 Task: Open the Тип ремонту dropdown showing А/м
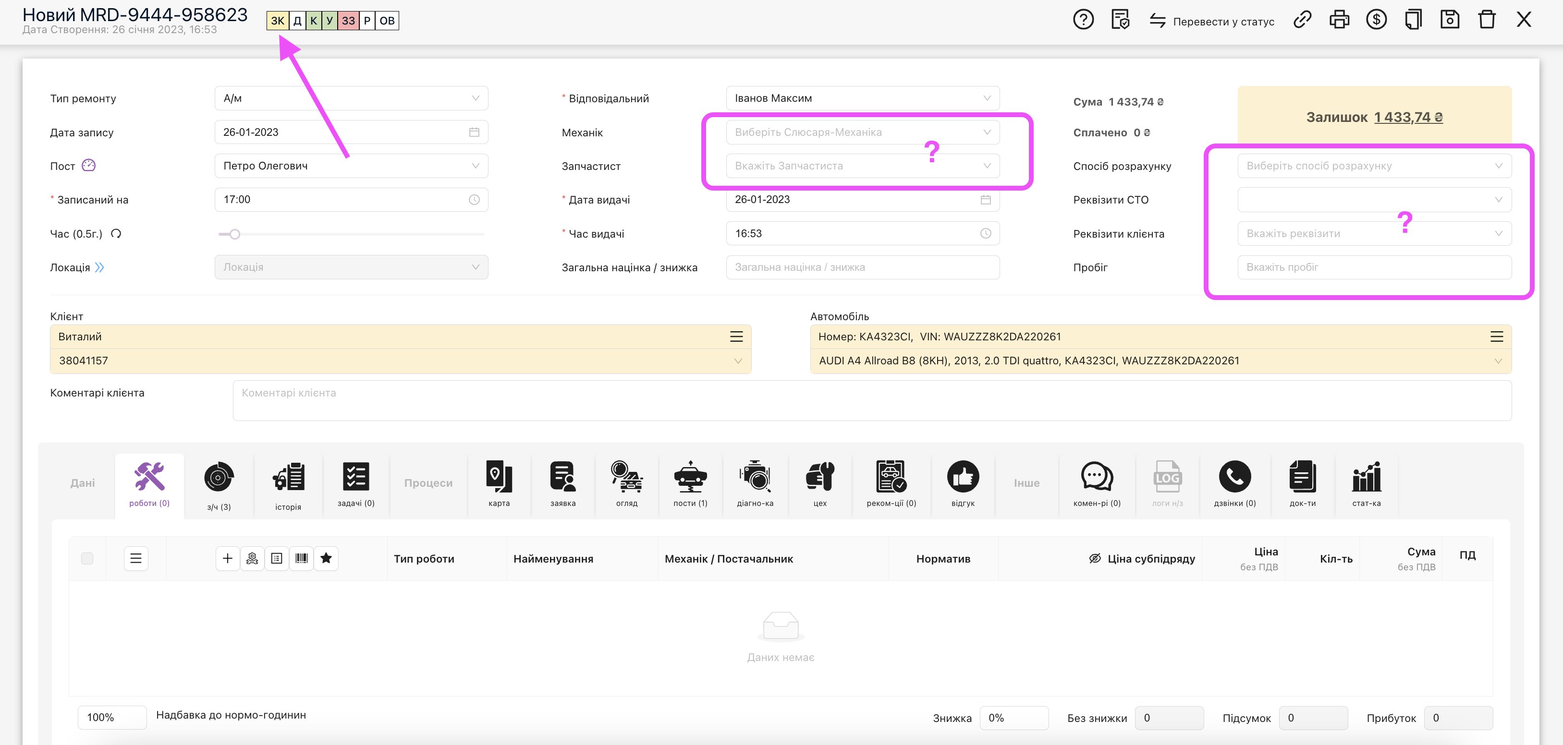[x=351, y=97]
